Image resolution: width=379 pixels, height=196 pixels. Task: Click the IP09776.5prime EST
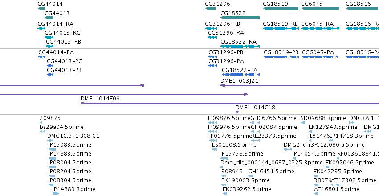click(x=213, y=140)
